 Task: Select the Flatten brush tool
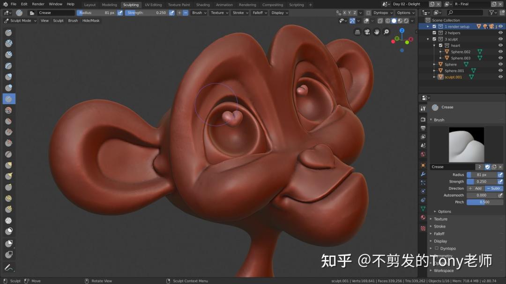pyautogui.click(x=9, y=121)
